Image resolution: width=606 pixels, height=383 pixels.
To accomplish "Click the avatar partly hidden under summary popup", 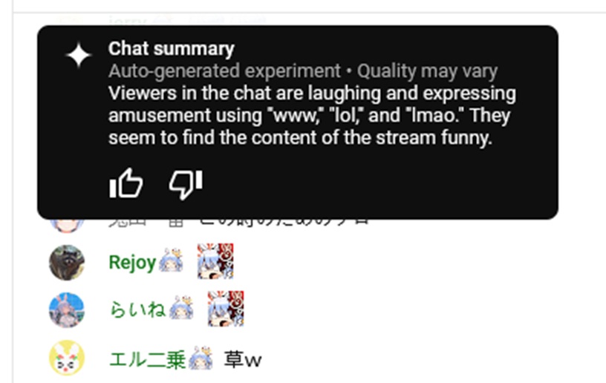I will [x=67, y=226].
